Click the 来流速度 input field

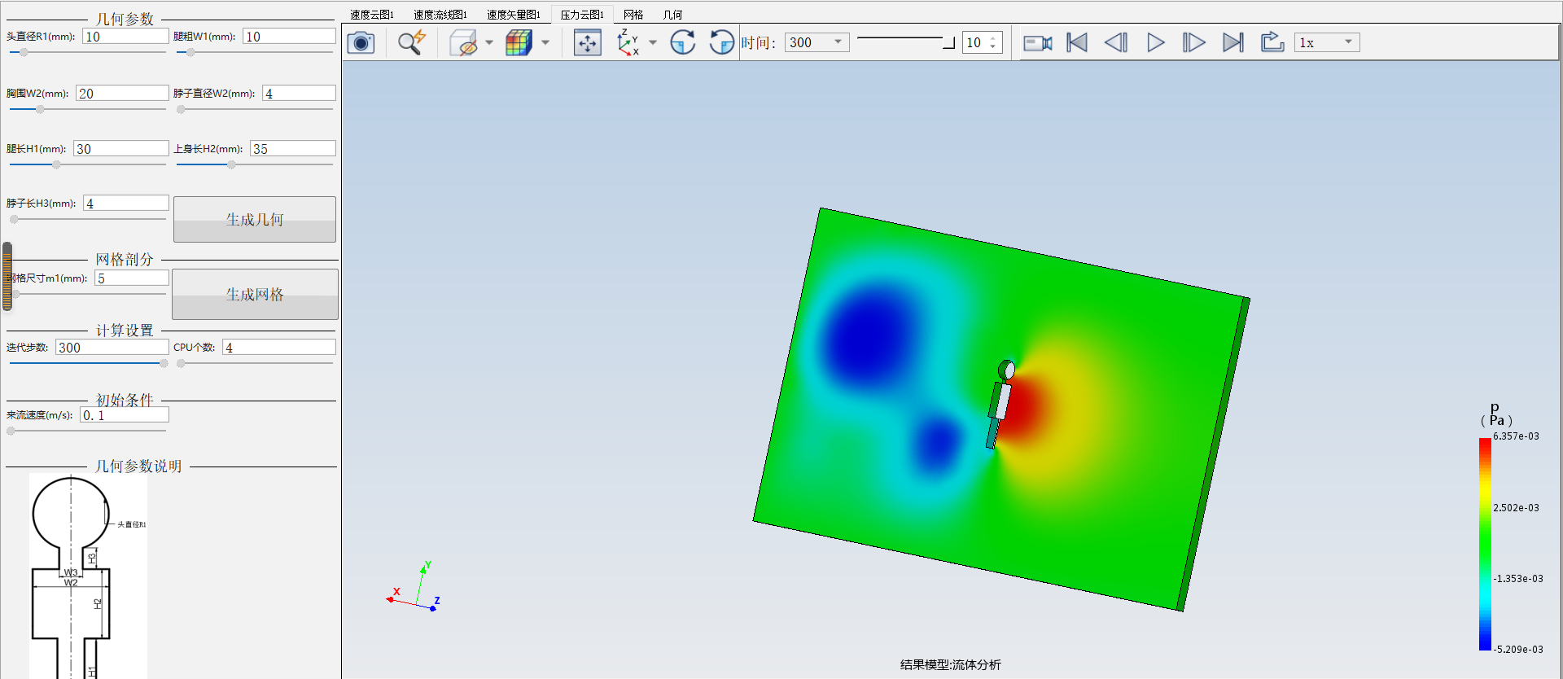coord(125,415)
